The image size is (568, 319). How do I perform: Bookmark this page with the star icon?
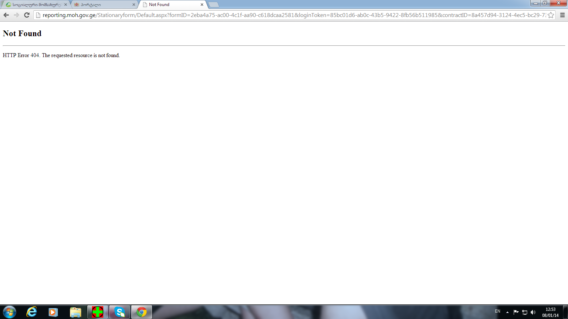(551, 15)
